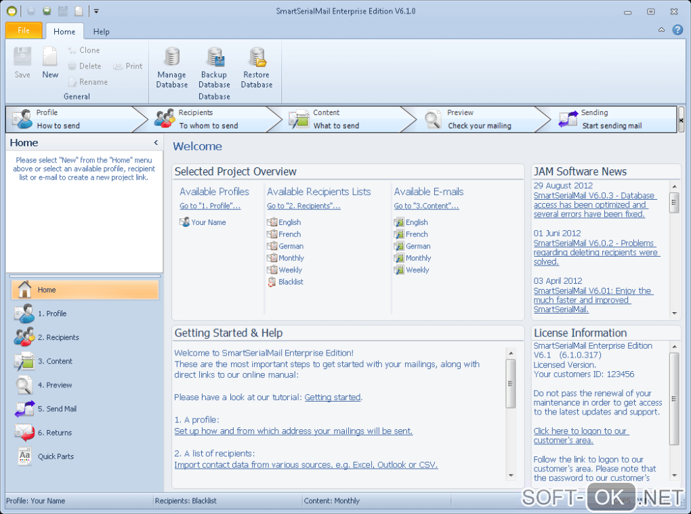The width and height of the screenshot is (691, 514).
Task: Click the application logo in the title bar
Action: (x=12, y=11)
